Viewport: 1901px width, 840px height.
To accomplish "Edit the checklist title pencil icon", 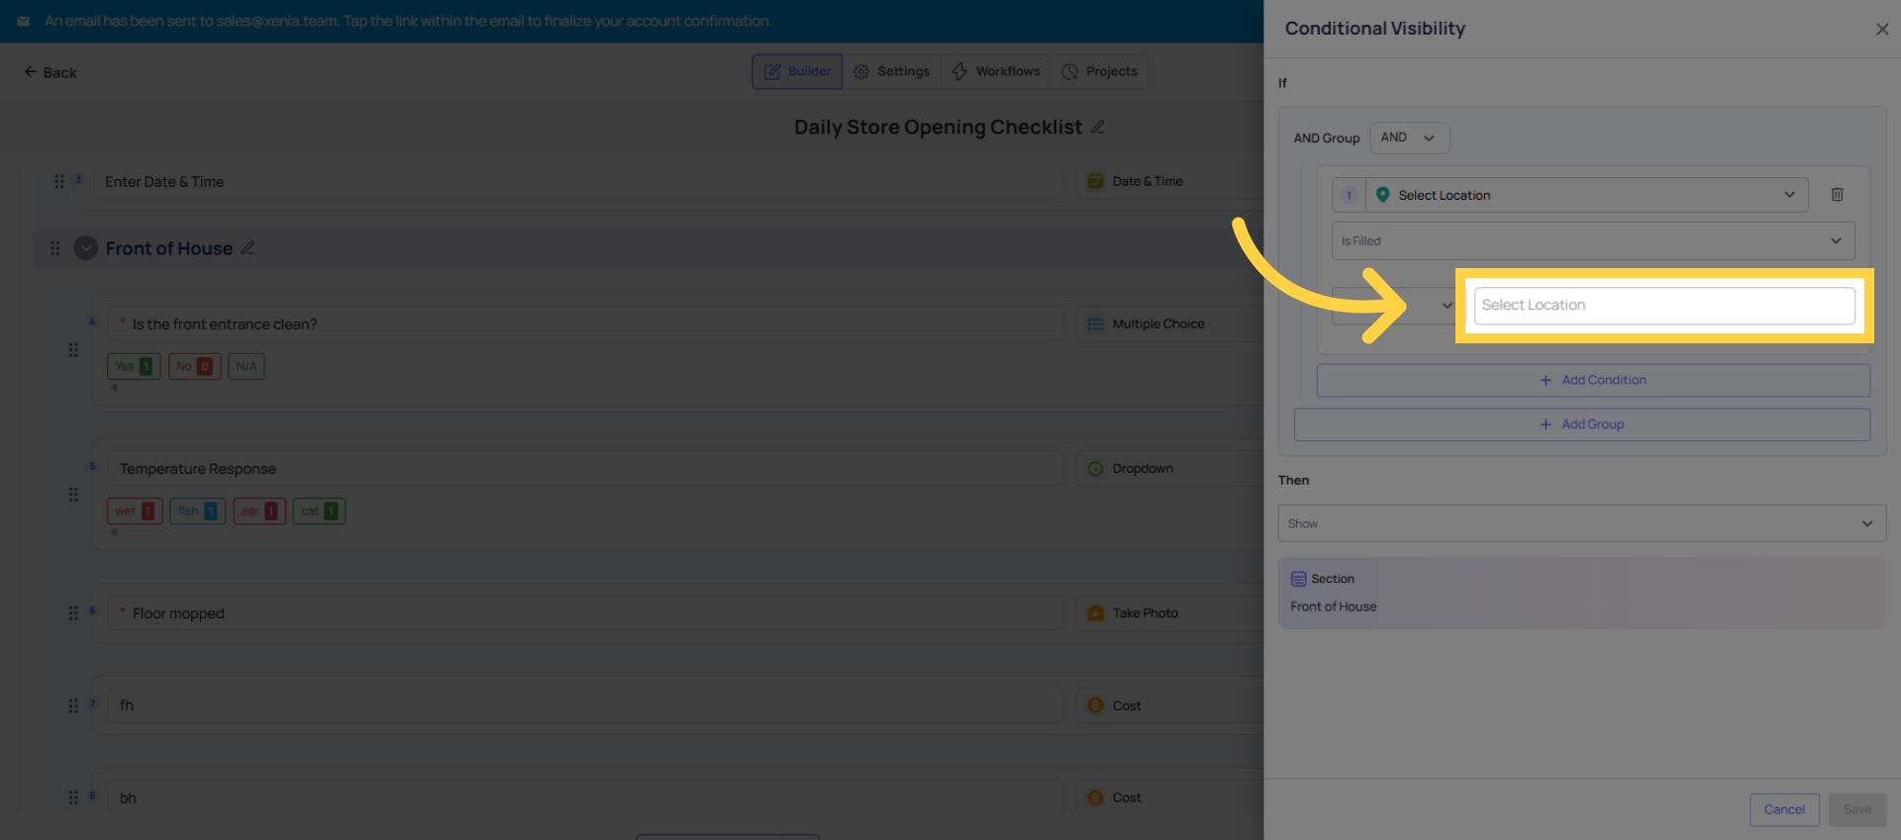I will coord(1098,127).
